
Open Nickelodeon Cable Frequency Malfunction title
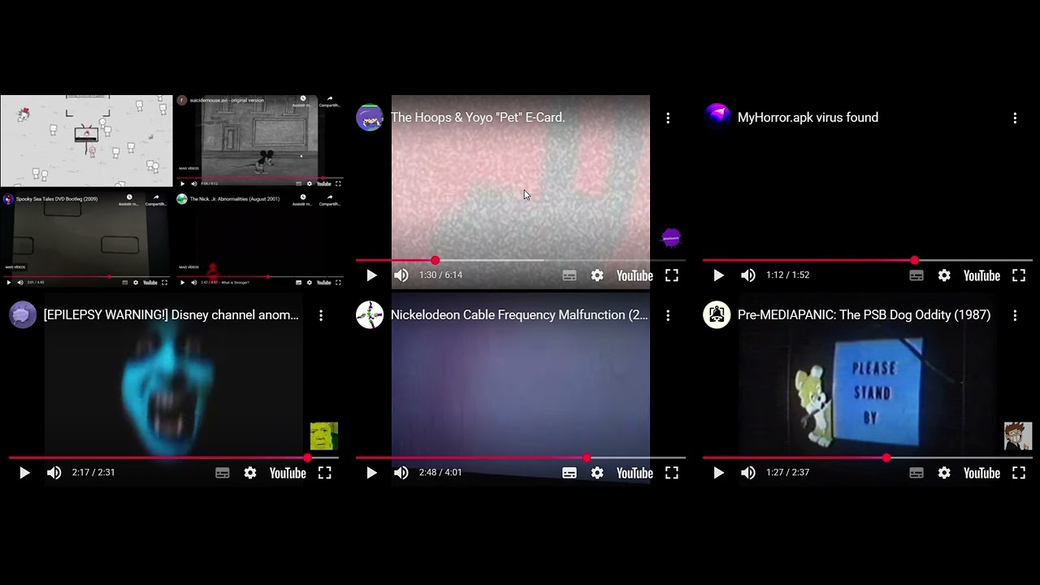[x=519, y=315]
